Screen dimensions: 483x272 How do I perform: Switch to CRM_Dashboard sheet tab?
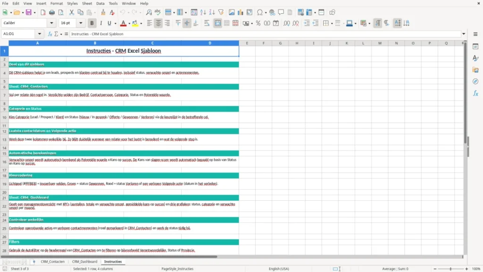tap(84, 262)
